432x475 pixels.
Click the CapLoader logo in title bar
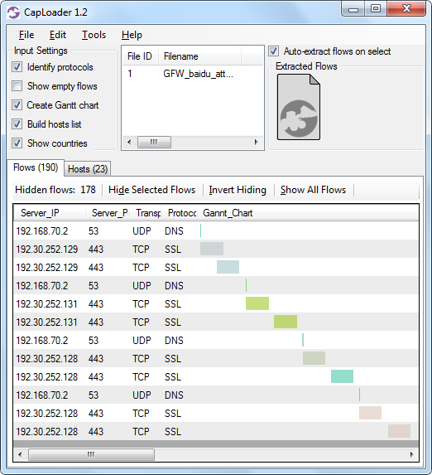tap(13, 12)
